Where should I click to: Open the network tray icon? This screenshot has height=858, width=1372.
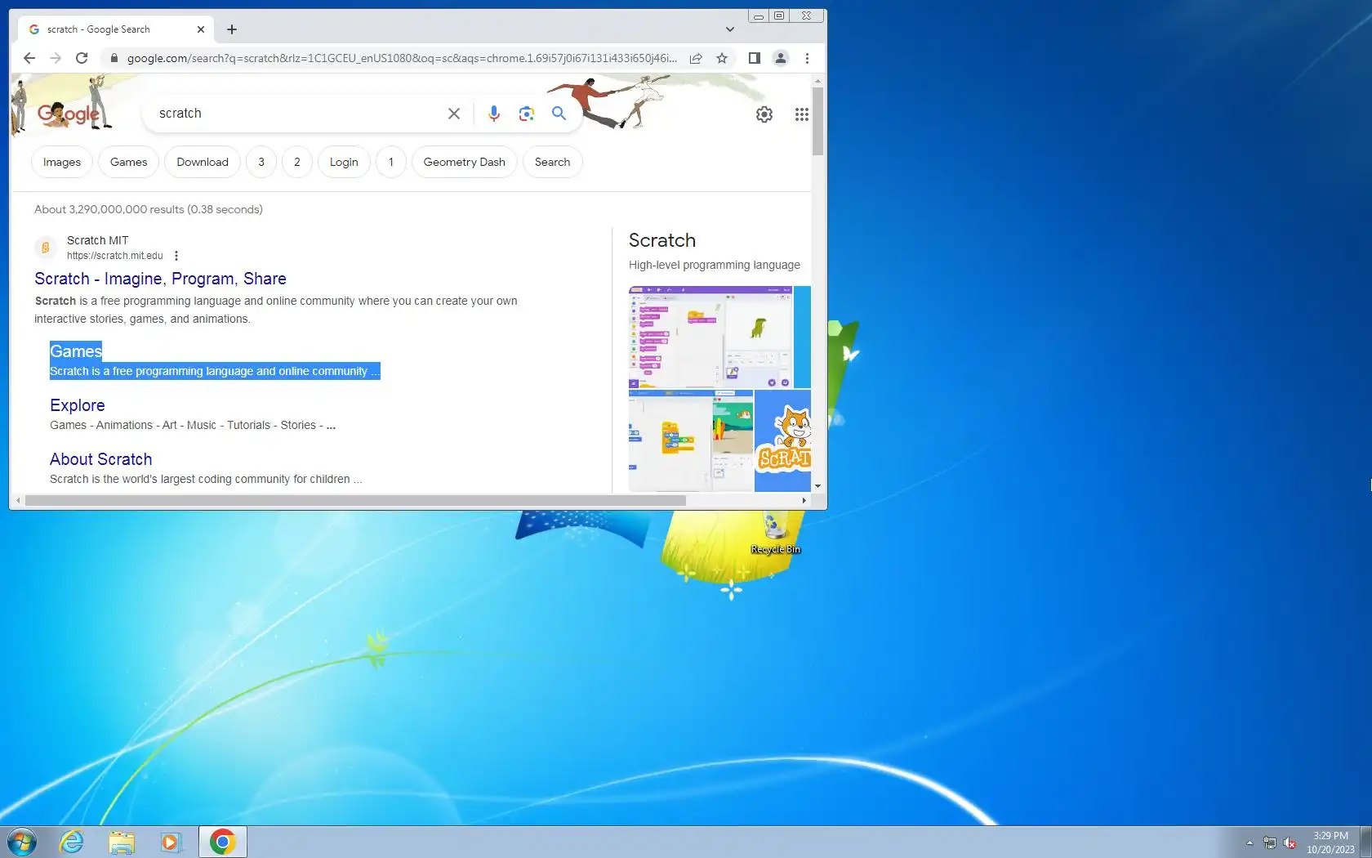coord(1270,842)
